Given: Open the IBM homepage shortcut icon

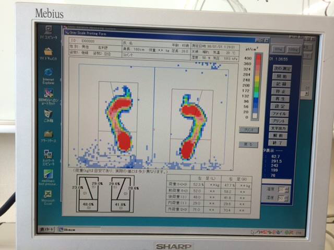Looking at the screenshot, I should point(48,94).
